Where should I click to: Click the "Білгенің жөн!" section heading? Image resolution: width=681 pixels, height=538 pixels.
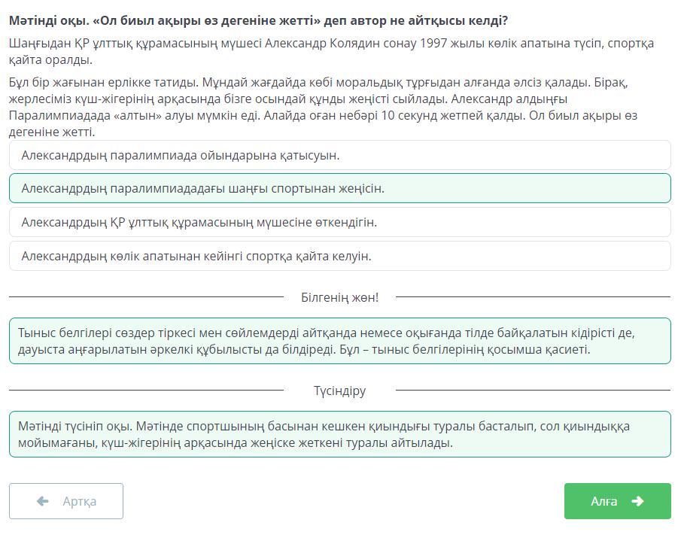pyautogui.click(x=339, y=297)
